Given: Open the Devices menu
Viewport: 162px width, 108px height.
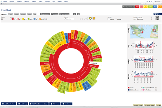Looking at the screenshot, I should 12,1.
